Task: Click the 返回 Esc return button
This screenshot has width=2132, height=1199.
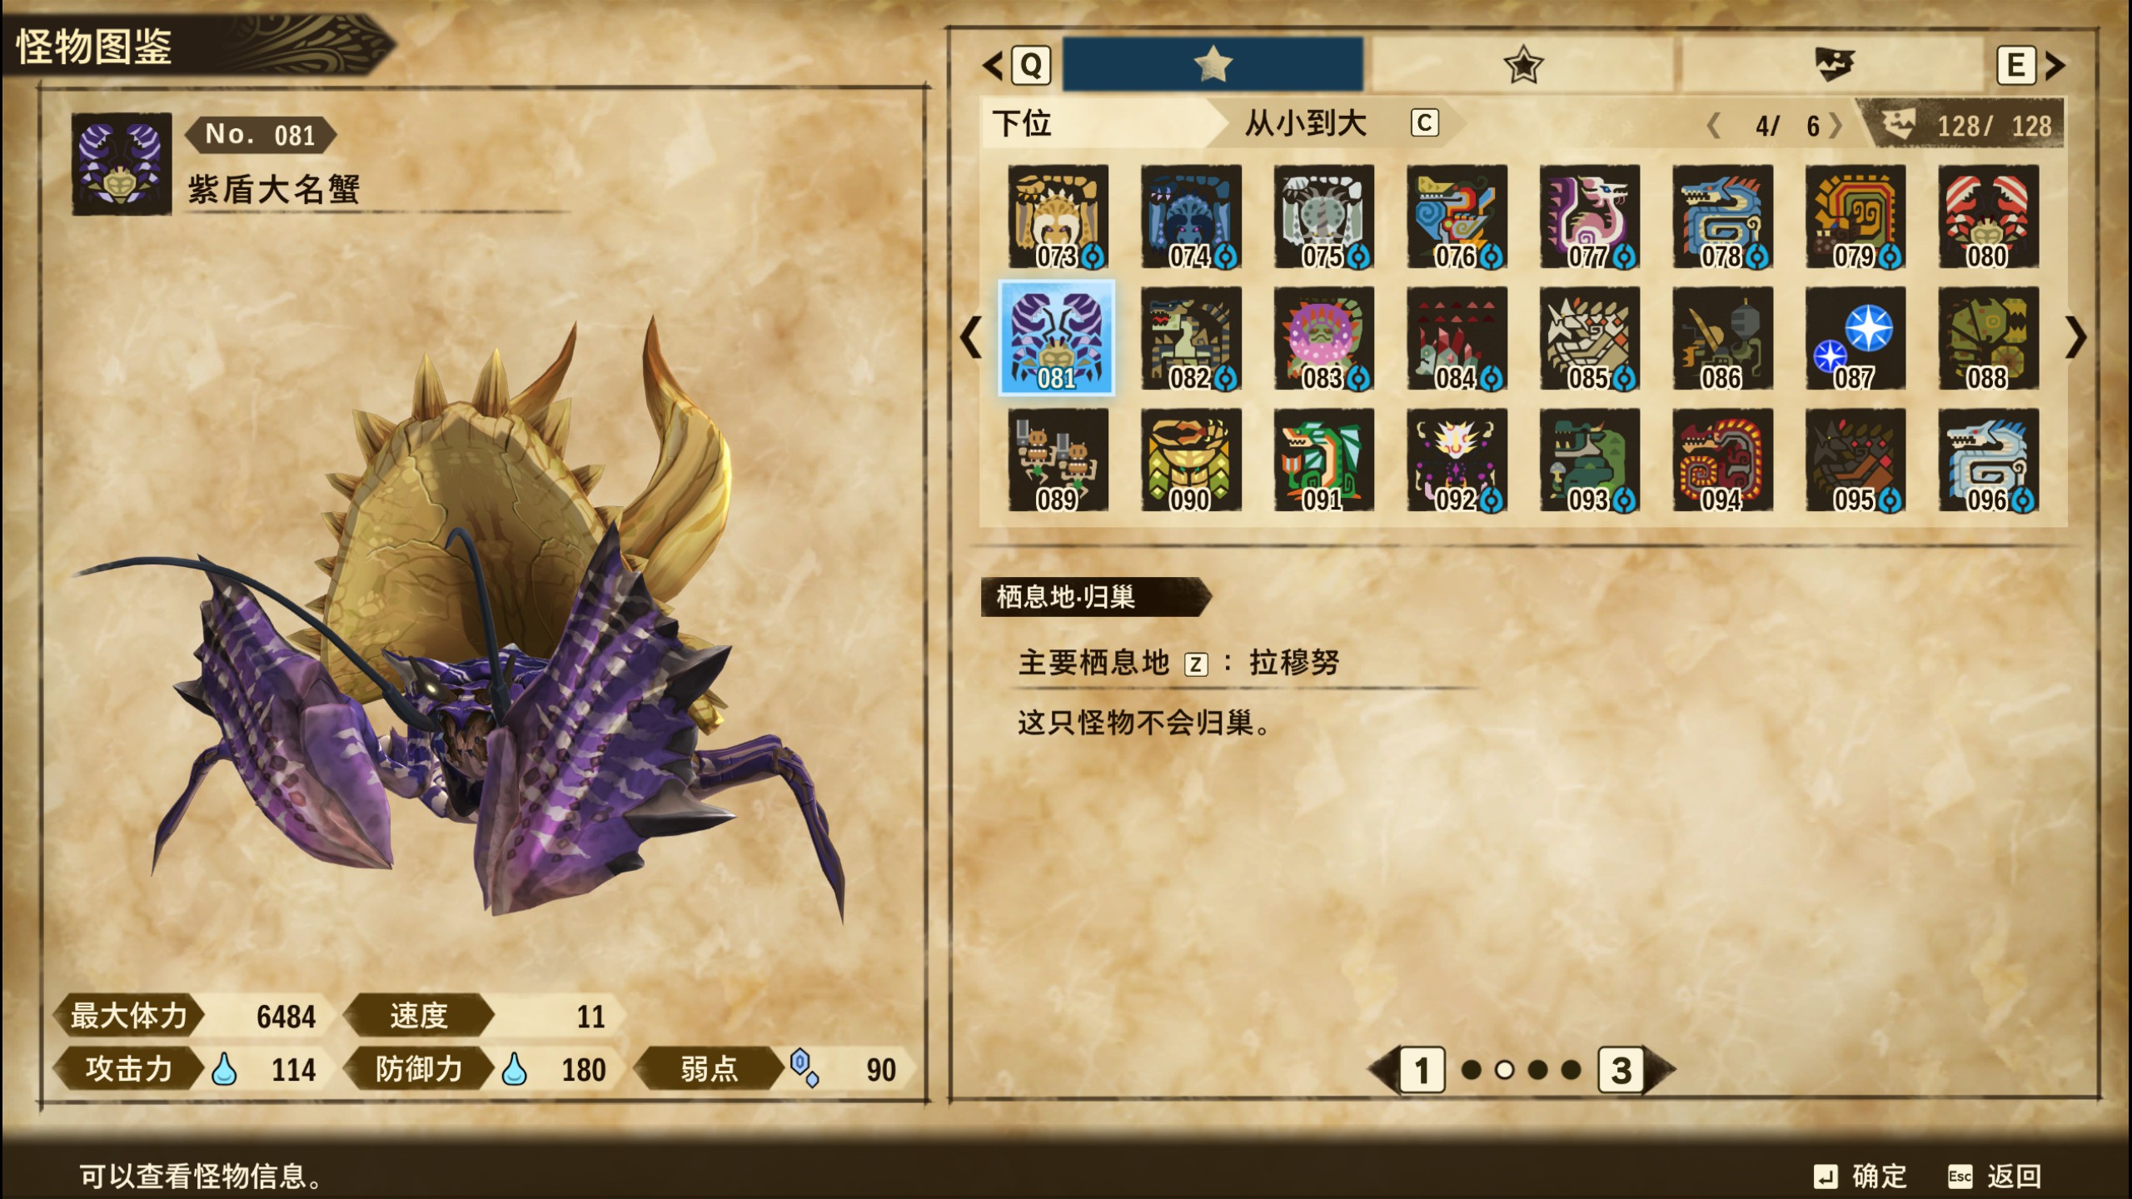Action: pyautogui.click(x=1995, y=1176)
